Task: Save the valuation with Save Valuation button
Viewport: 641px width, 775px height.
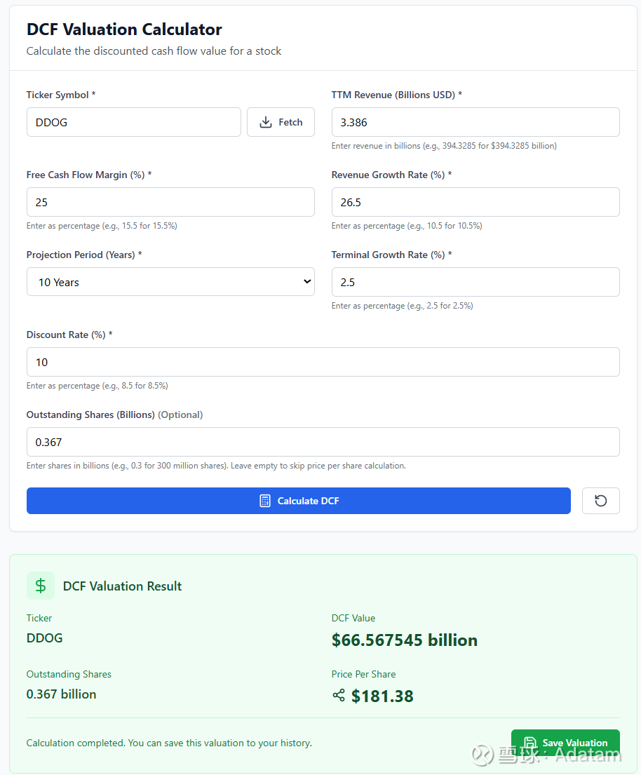Action: click(x=565, y=743)
